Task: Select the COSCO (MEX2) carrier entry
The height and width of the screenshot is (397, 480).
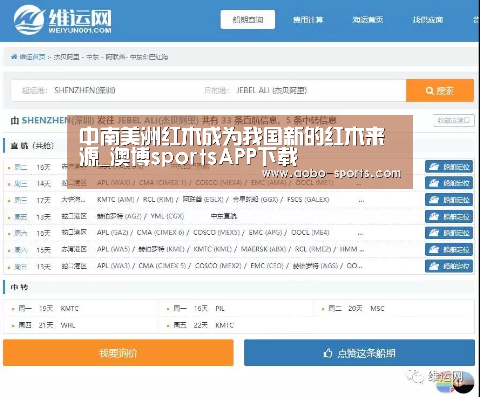Action: pos(218,266)
